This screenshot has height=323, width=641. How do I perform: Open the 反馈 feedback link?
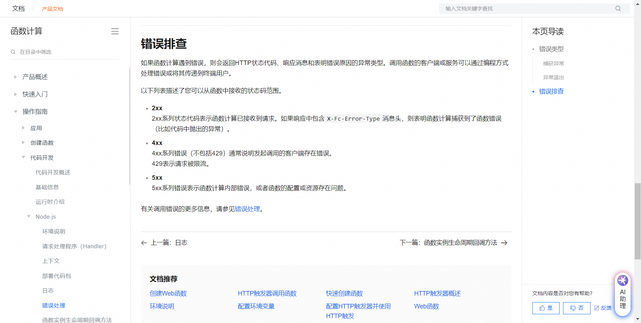[603, 308]
